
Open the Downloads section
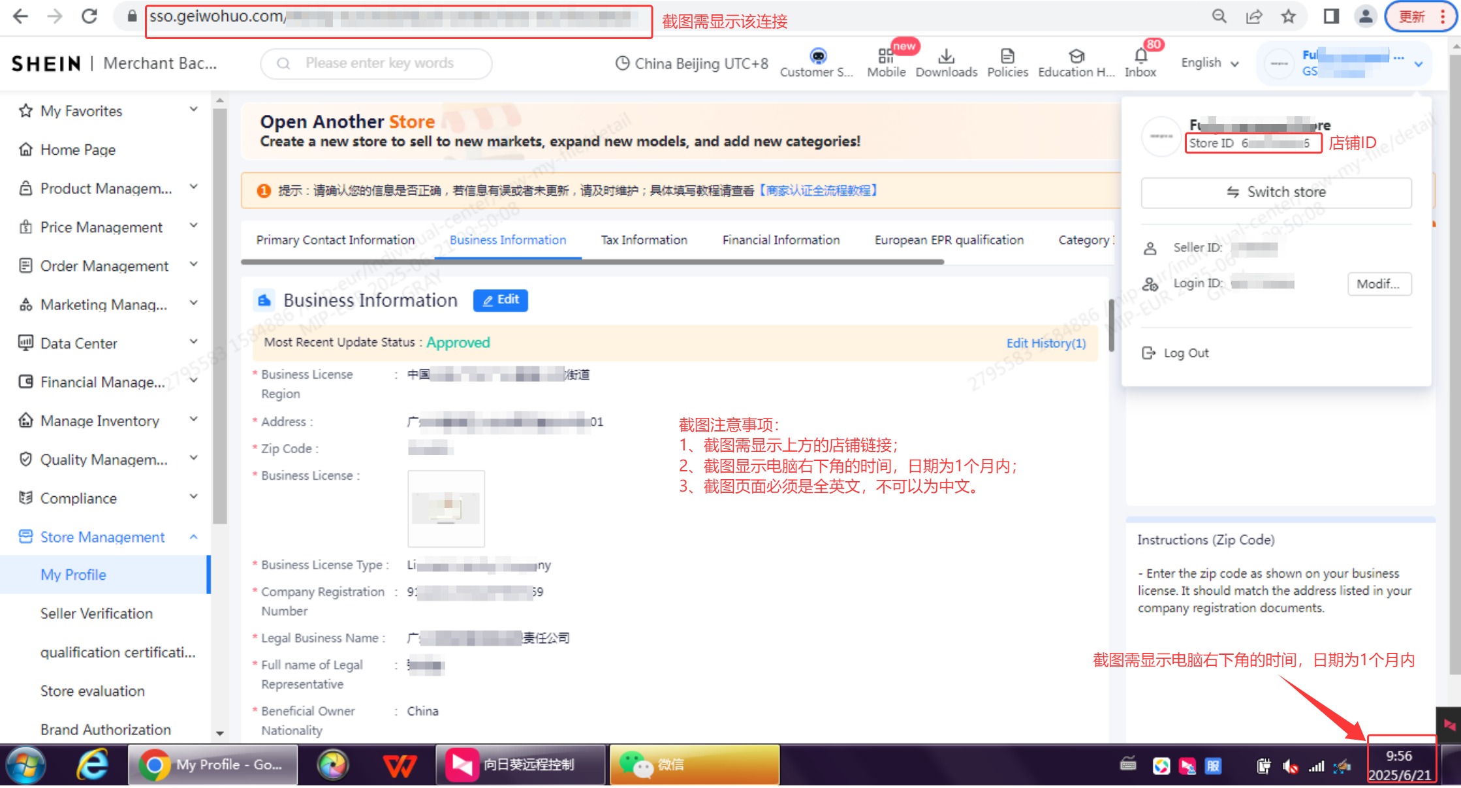[x=947, y=62]
